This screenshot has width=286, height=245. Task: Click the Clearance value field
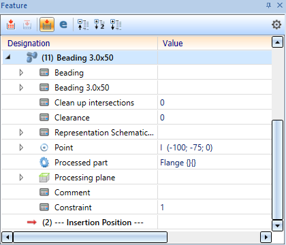pos(214,118)
